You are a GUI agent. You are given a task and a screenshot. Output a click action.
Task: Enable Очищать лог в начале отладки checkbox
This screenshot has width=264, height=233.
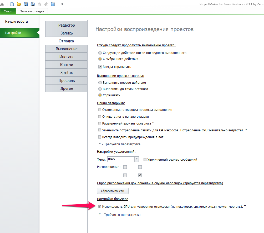pyautogui.click(x=99, y=116)
